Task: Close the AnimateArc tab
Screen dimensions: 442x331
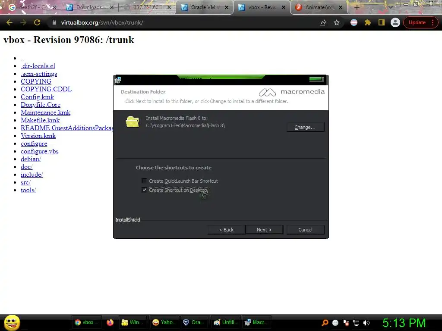Action: (341, 7)
